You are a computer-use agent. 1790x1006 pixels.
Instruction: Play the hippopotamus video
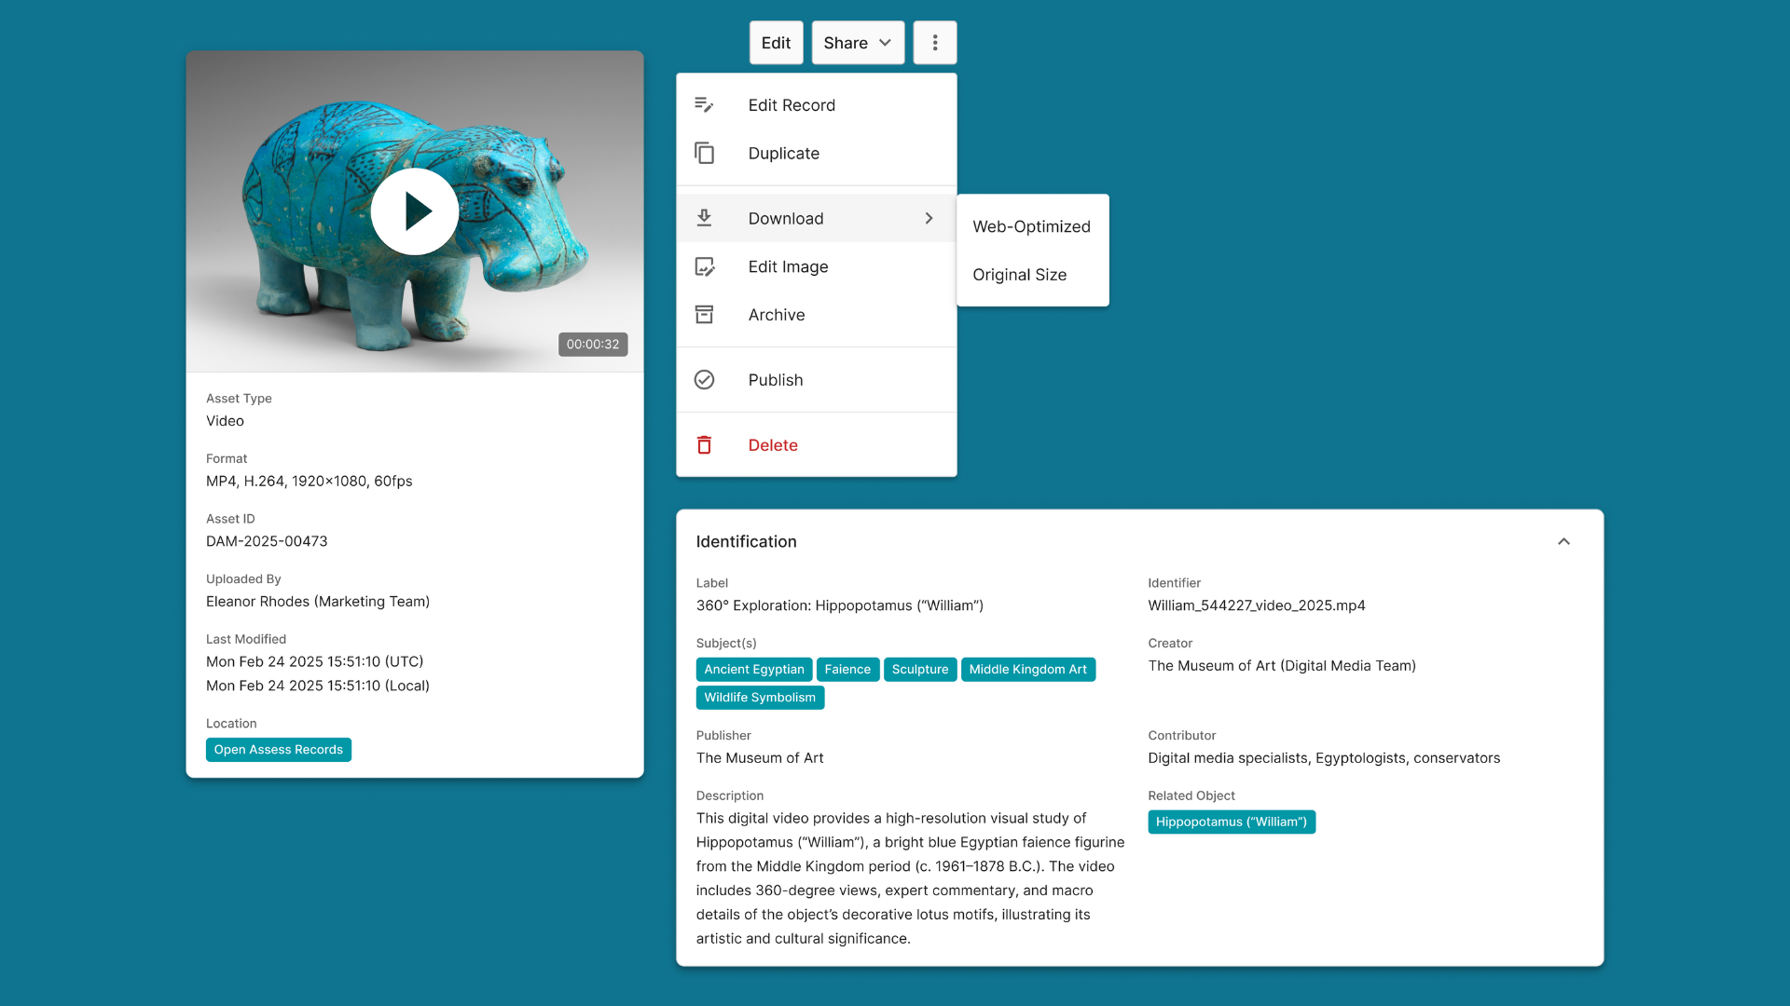(x=415, y=211)
